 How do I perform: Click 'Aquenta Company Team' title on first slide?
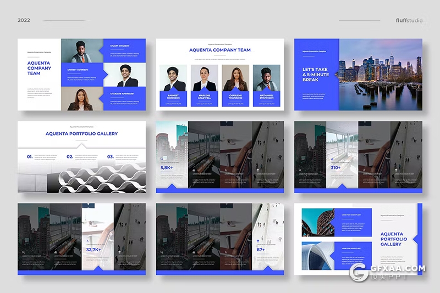click(38, 68)
